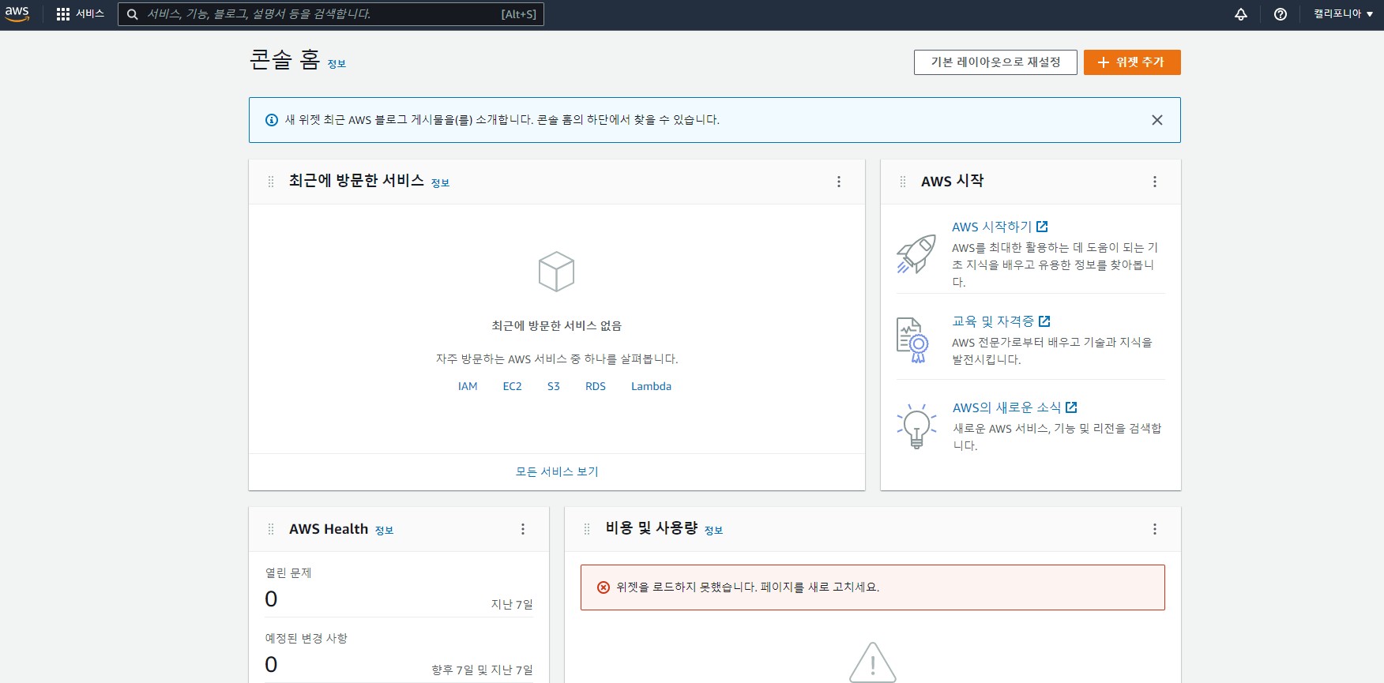Image resolution: width=1384 pixels, height=683 pixels.
Task: Open the RDS service link
Action: (x=596, y=386)
